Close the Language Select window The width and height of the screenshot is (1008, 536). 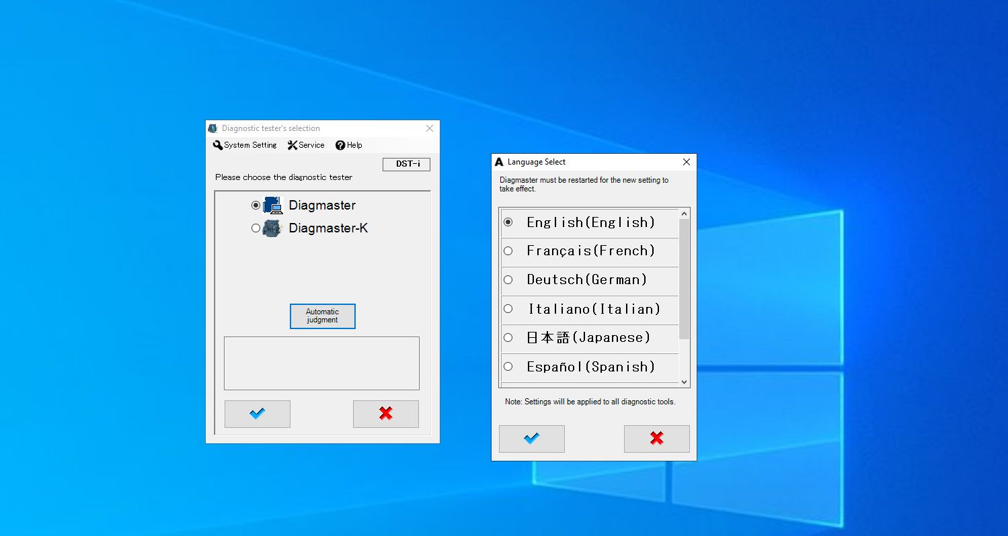687,162
